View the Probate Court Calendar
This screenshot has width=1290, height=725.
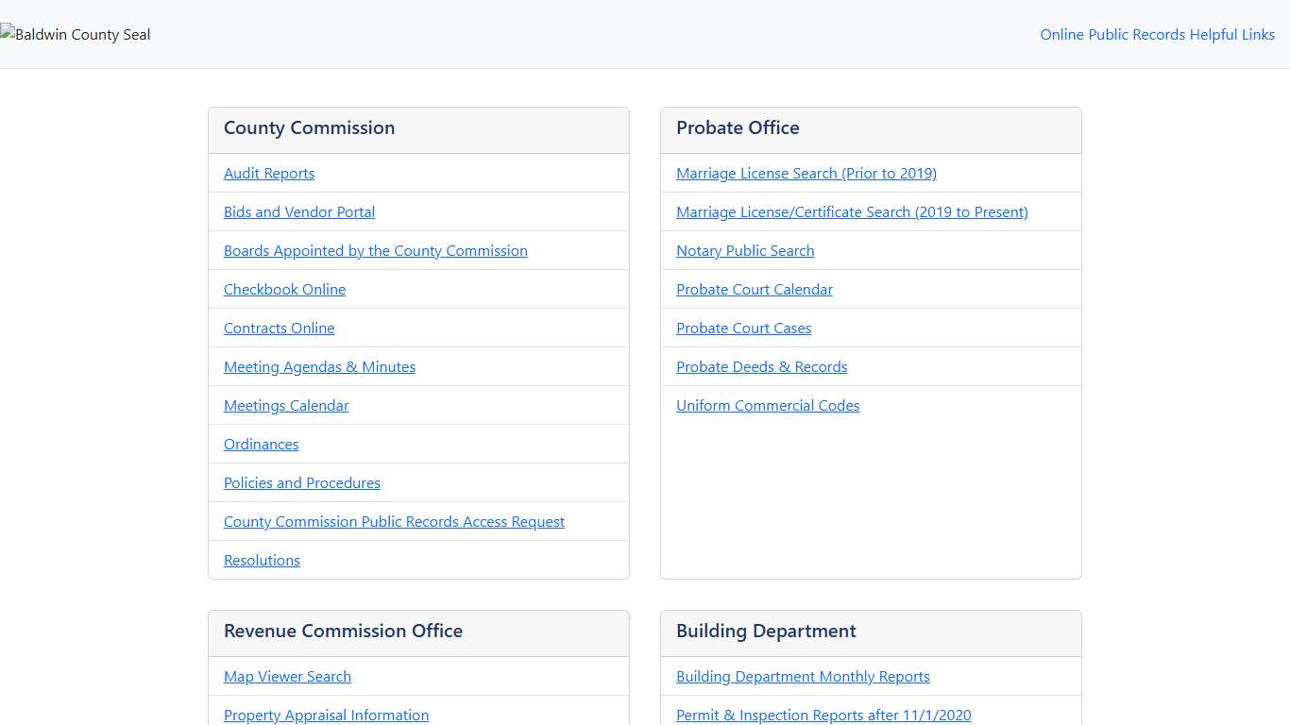[754, 290]
